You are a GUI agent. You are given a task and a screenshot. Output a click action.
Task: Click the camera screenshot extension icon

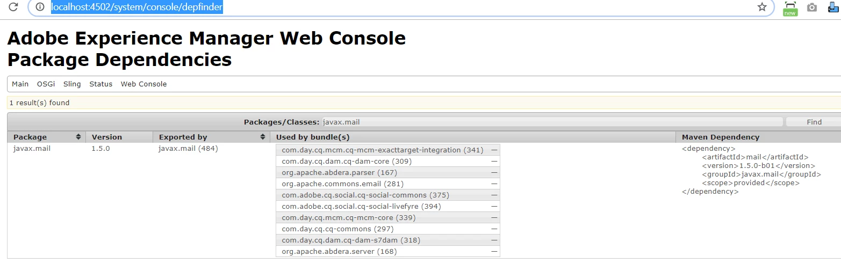(812, 8)
